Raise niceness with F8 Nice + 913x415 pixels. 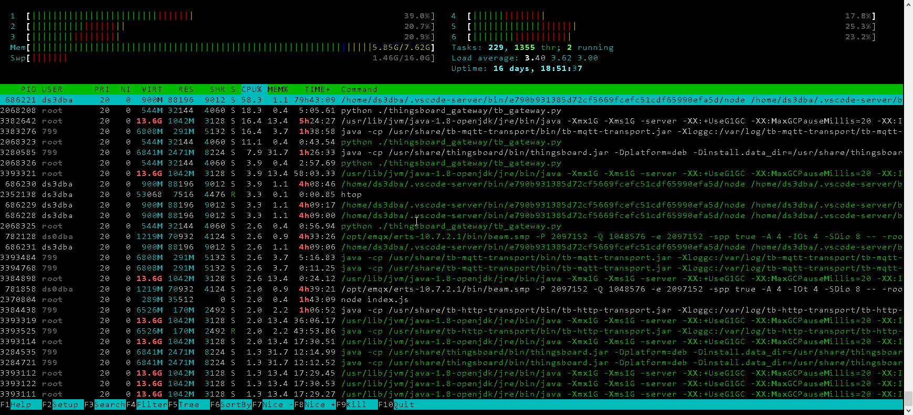click(x=315, y=404)
